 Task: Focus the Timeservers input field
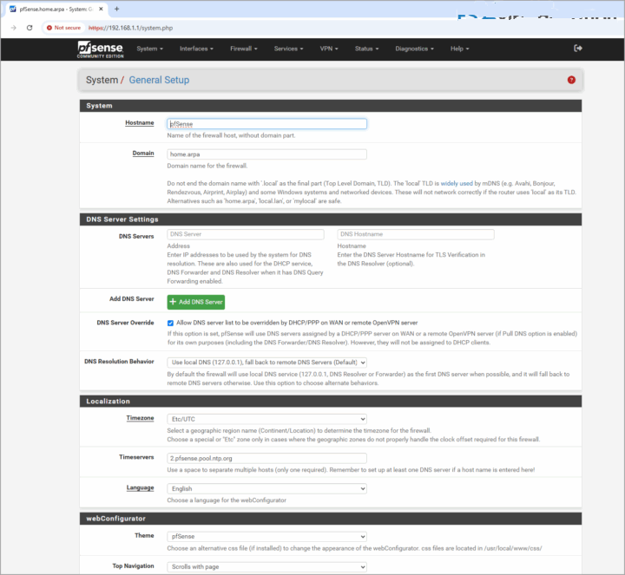[266, 458]
